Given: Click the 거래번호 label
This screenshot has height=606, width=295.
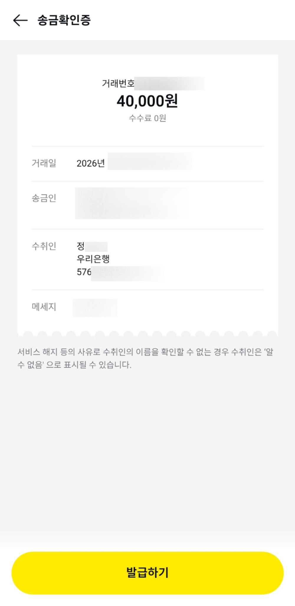Looking at the screenshot, I should point(118,83).
